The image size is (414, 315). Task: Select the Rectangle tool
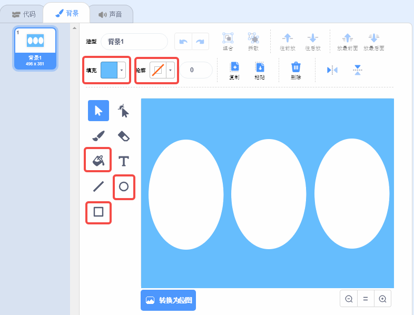[98, 212]
